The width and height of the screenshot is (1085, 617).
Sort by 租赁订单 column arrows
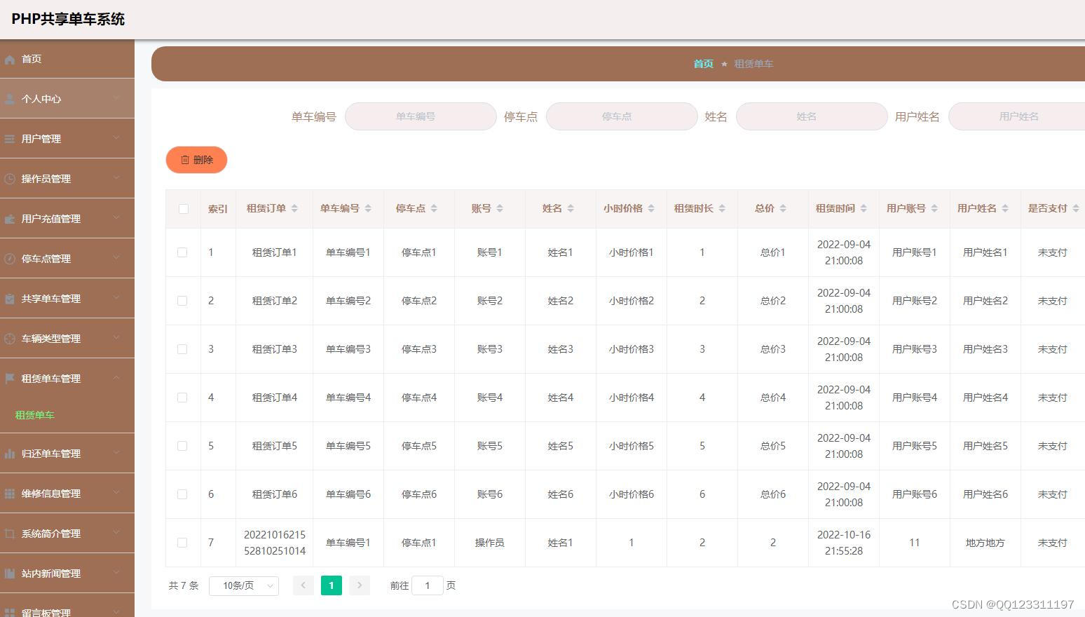294,208
